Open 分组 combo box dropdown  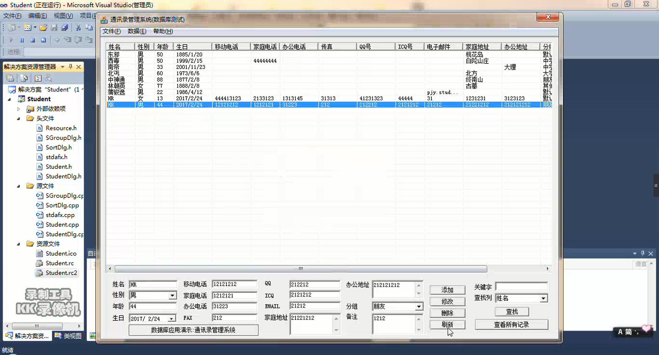pos(419,307)
